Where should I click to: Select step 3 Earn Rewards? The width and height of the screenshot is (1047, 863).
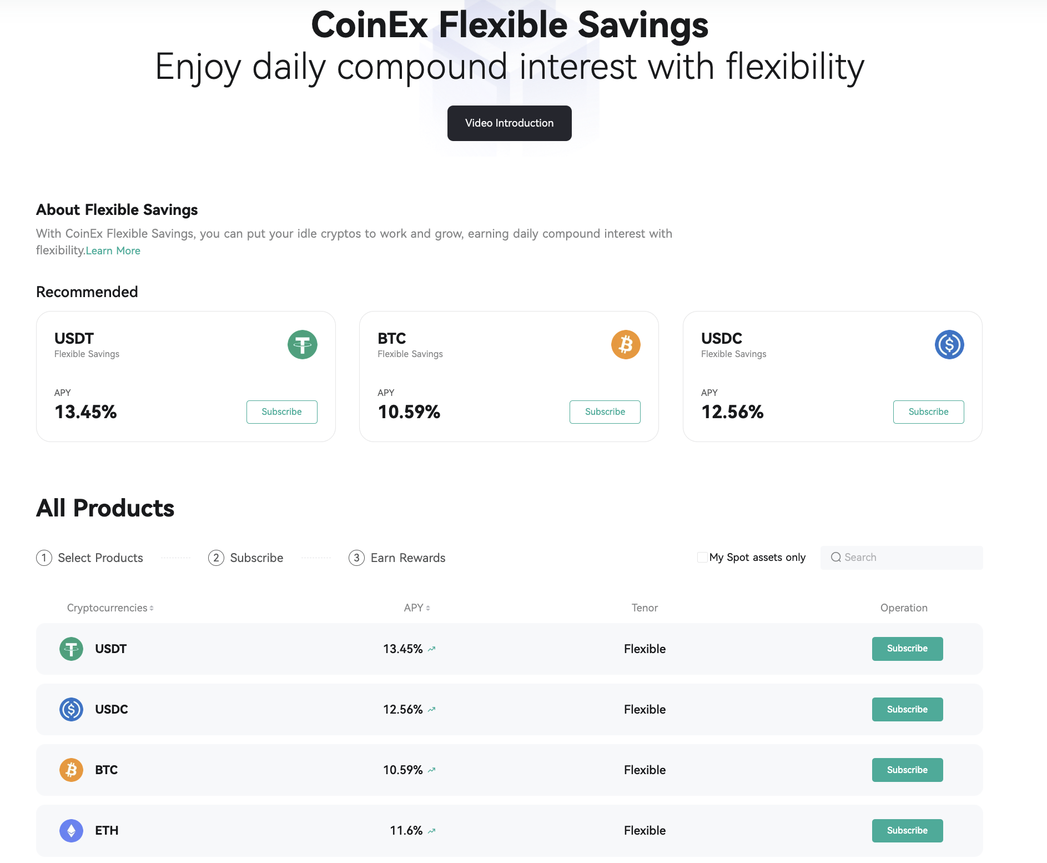click(397, 558)
